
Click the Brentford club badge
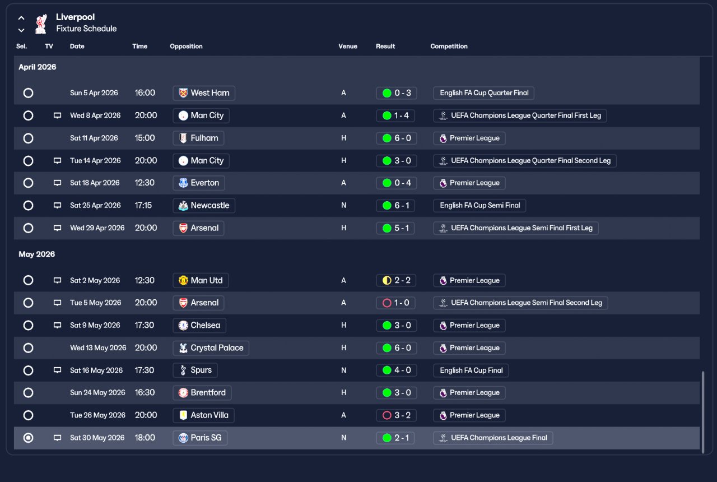click(183, 393)
